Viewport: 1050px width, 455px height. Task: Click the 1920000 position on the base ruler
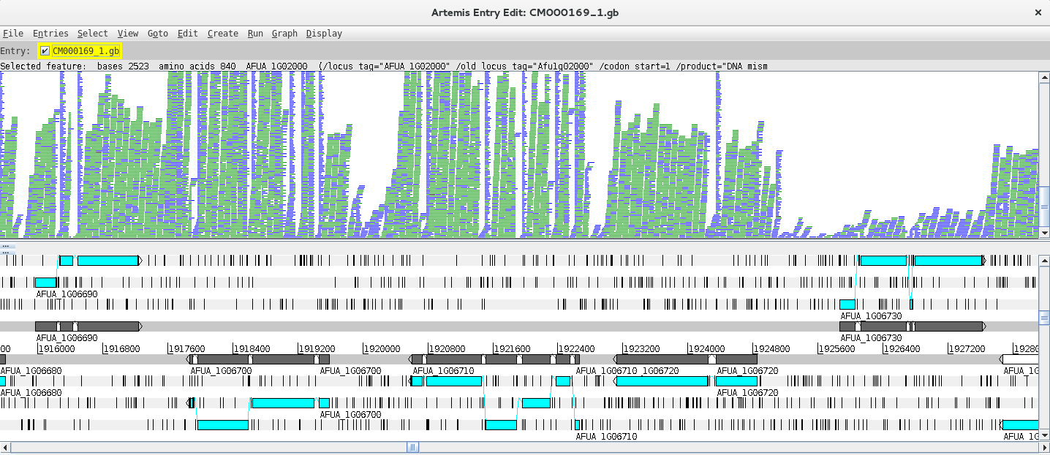pyautogui.click(x=382, y=349)
